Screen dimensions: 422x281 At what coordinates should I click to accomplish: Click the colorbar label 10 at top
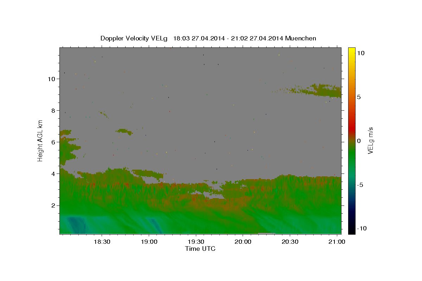point(360,53)
